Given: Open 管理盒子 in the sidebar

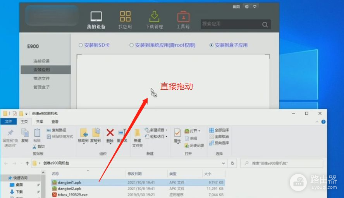Looking at the screenshot, I should [41, 87].
